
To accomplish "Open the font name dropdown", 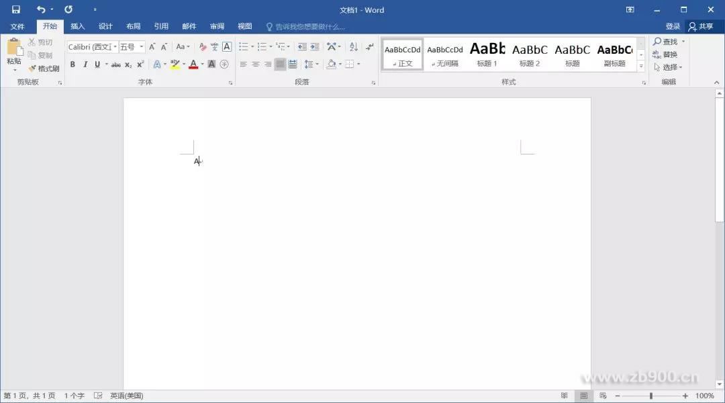I will pyautogui.click(x=116, y=46).
